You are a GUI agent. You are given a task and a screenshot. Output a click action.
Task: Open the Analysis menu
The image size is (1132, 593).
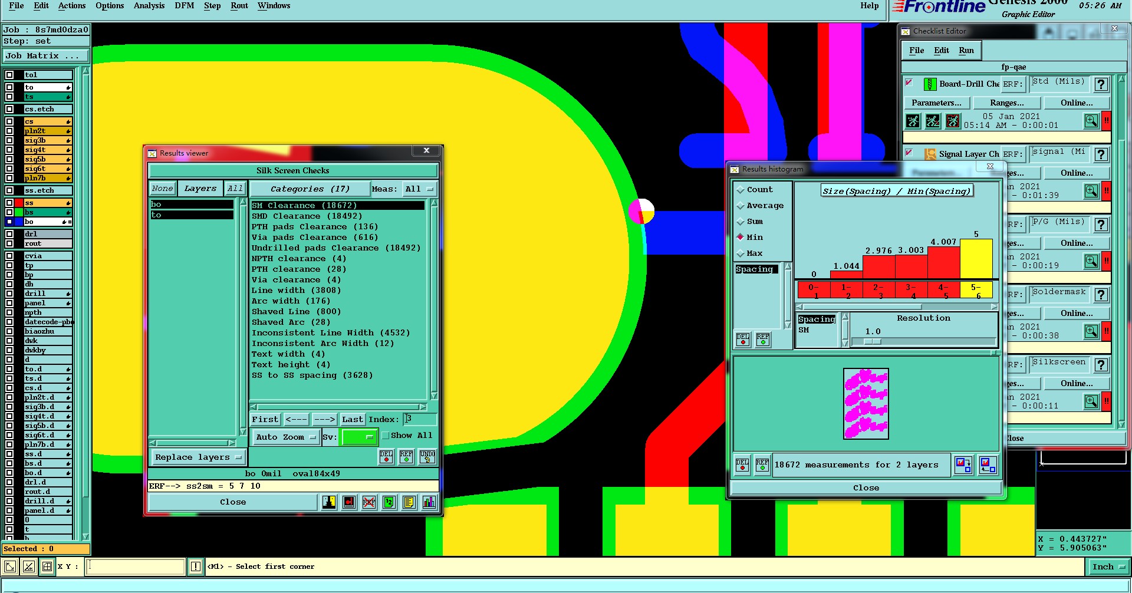click(149, 6)
